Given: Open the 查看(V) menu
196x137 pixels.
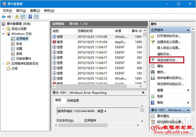Looking at the screenshot, I should 35,11.
